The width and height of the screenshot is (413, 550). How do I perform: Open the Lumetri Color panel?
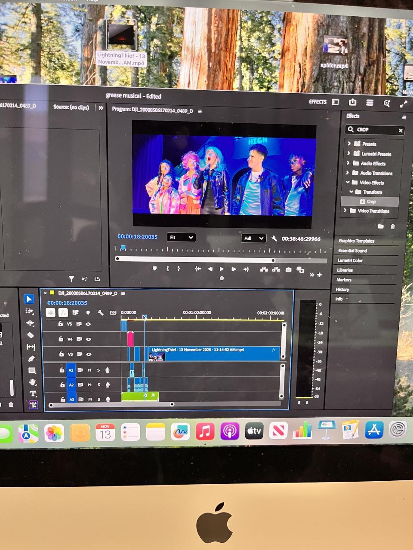click(x=350, y=260)
